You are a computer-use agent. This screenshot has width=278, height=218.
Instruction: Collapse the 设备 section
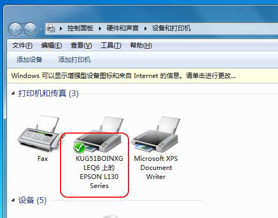[x=13, y=200]
